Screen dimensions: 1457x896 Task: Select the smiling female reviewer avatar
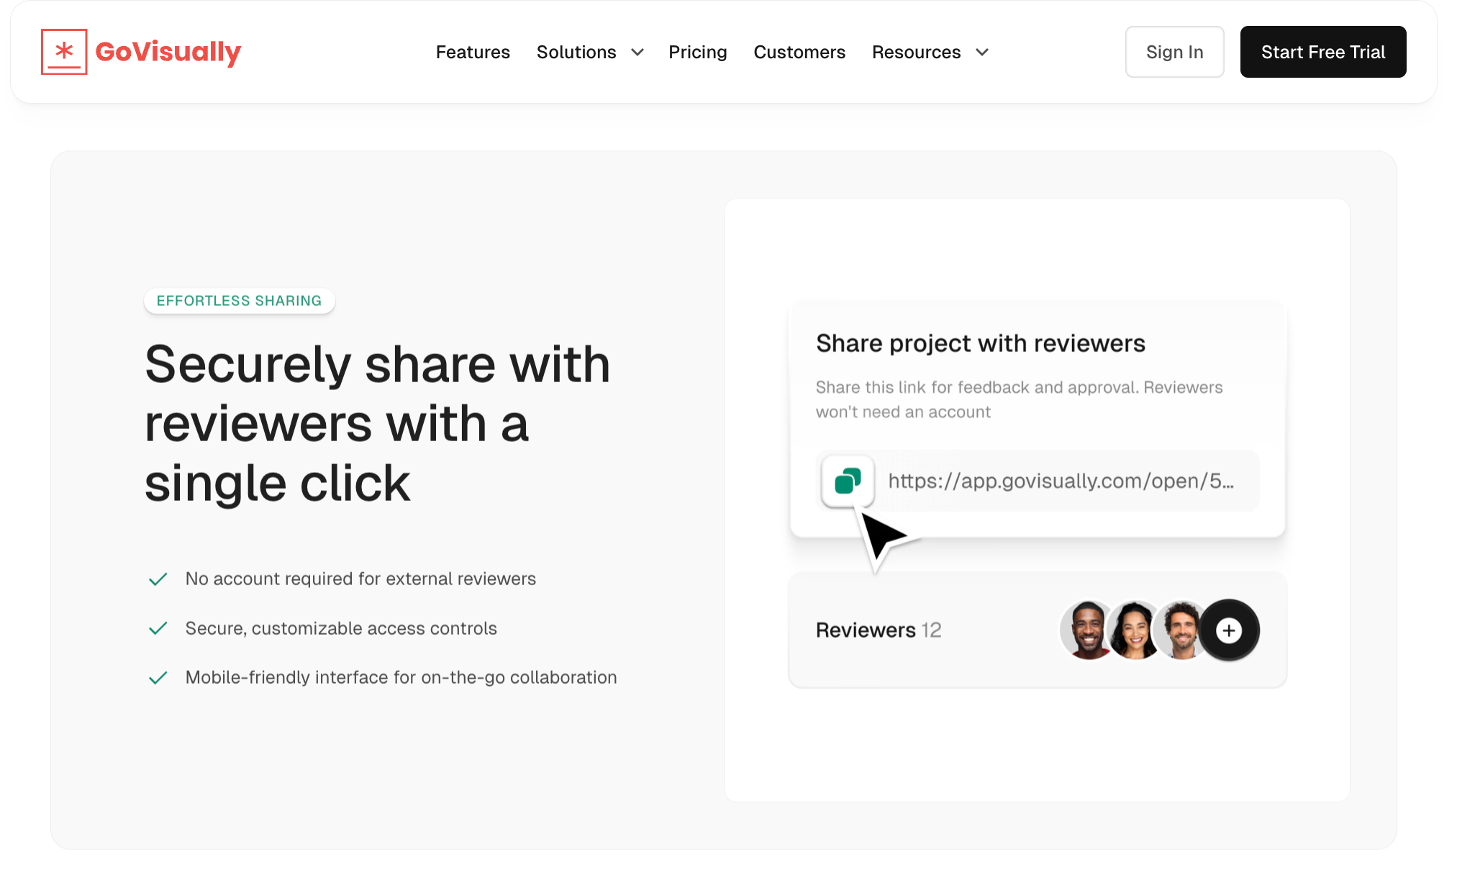(1135, 630)
